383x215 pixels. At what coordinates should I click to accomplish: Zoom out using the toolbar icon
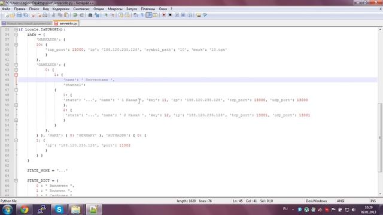point(113,15)
